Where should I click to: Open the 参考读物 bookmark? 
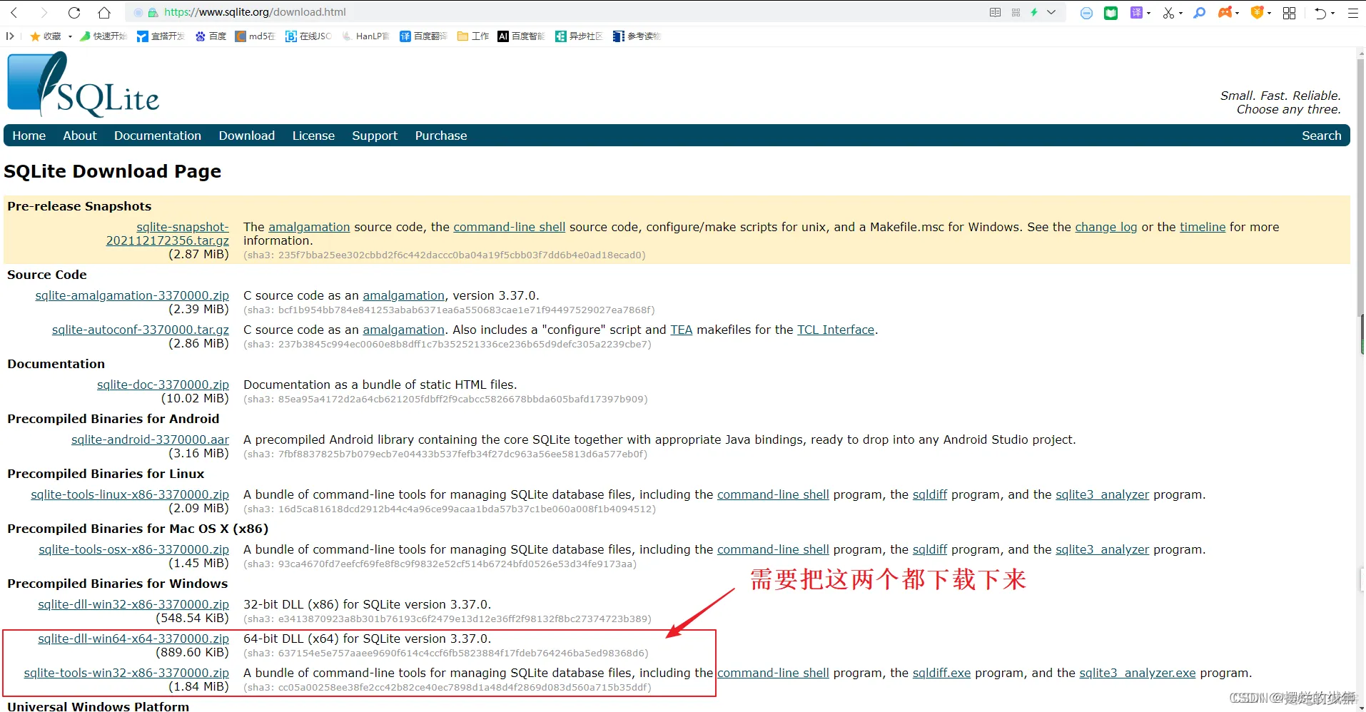pyautogui.click(x=637, y=36)
